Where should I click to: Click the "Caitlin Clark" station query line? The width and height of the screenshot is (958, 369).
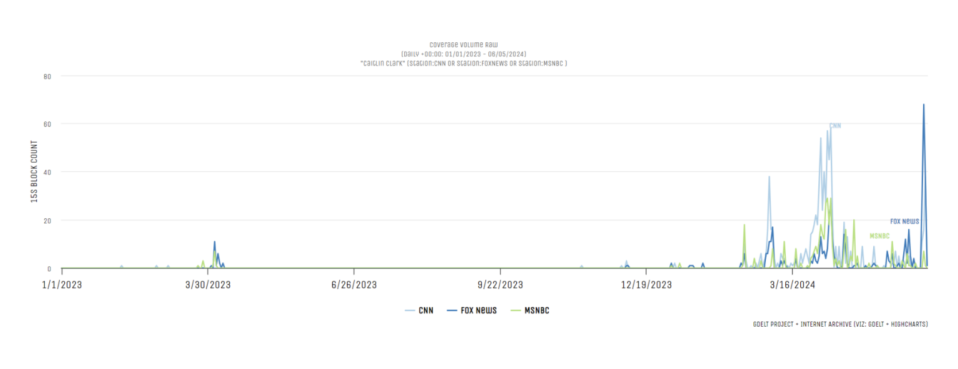tap(463, 63)
